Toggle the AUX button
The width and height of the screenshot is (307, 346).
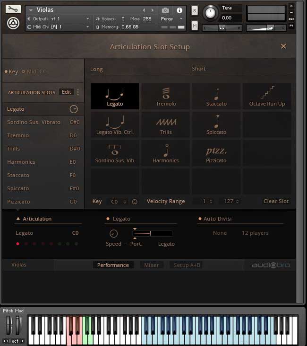291,19
